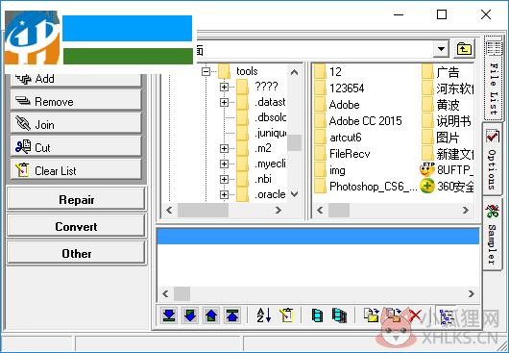This screenshot has width=509, height=353.
Task: Select the highlighted blue row in list
Action: click(x=318, y=237)
